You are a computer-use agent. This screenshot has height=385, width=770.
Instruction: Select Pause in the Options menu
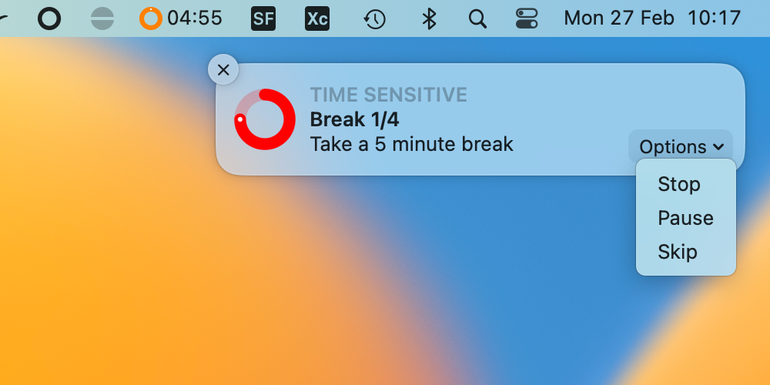click(x=685, y=218)
